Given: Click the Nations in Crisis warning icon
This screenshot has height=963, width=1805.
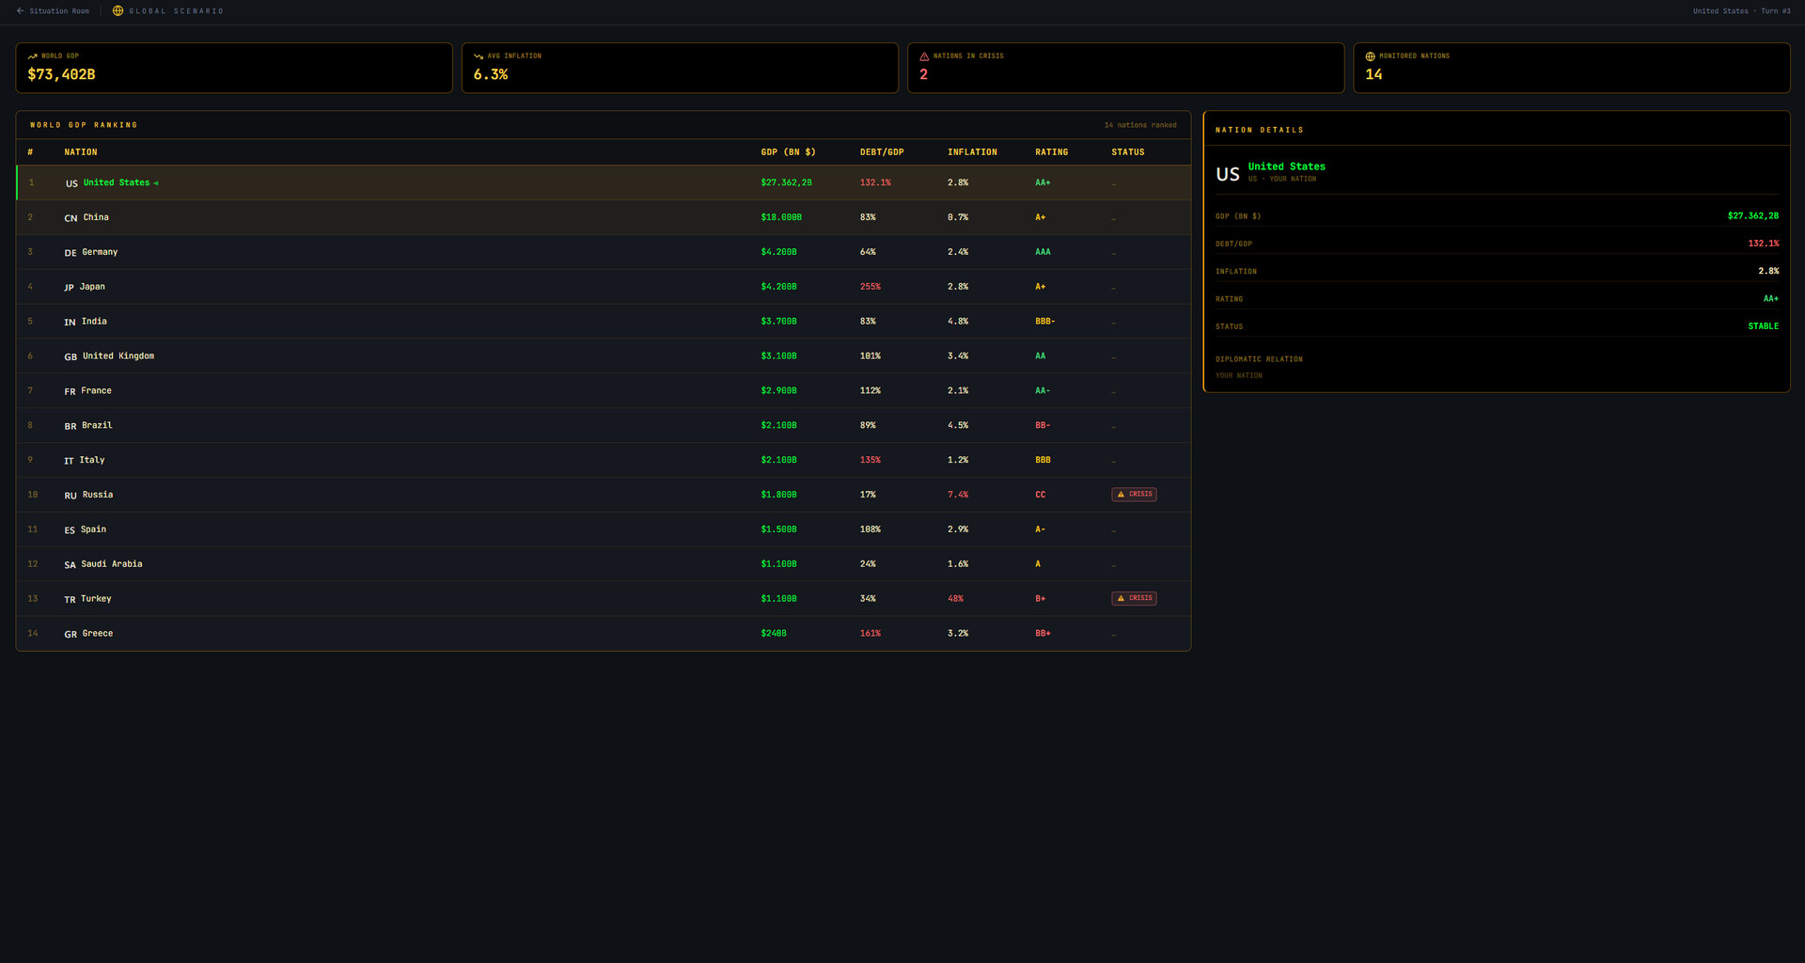Looking at the screenshot, I should tap(924, 56).
